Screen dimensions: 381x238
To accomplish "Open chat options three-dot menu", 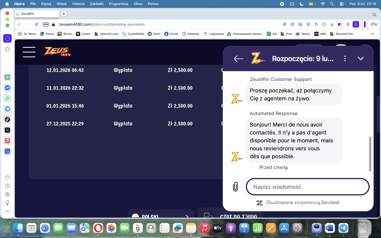I will pyautogui.click(x=345, y=59).
